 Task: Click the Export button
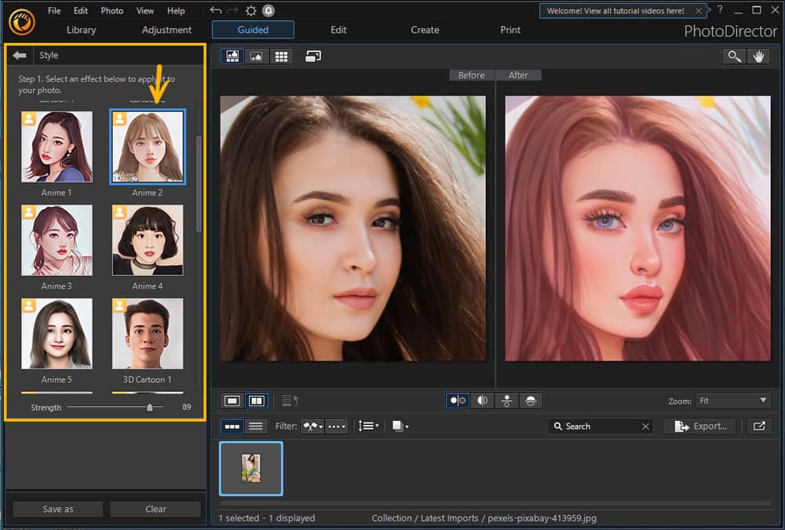point(699,426)
